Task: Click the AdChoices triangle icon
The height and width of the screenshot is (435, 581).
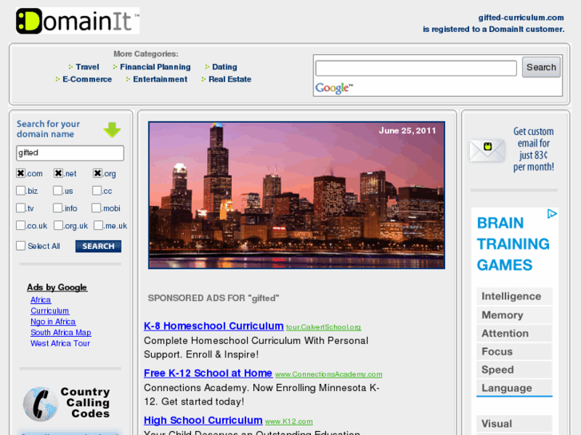Action: [x=551, y=214]
